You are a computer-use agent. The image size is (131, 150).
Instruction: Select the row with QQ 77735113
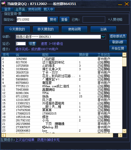[62, 86]
